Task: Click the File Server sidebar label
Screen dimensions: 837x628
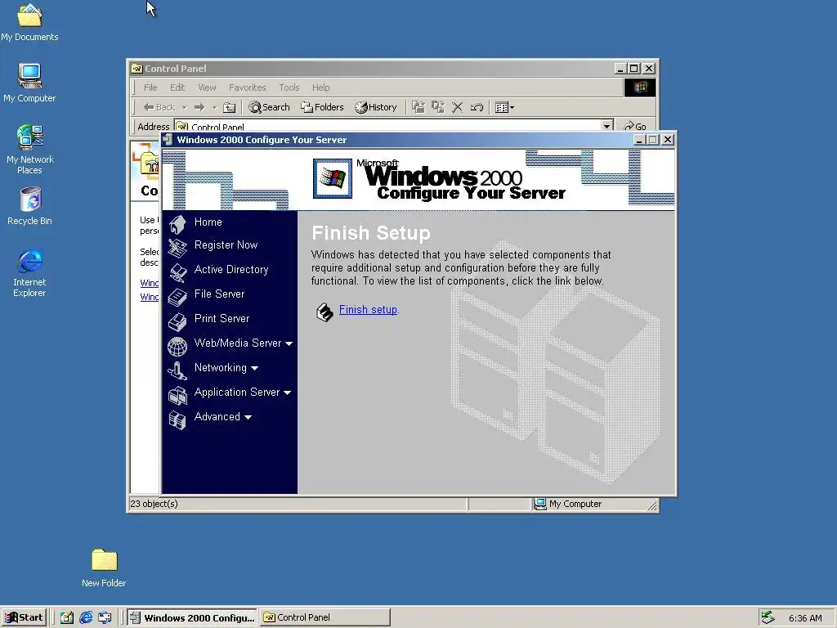Action: click(x=219, y=294)
